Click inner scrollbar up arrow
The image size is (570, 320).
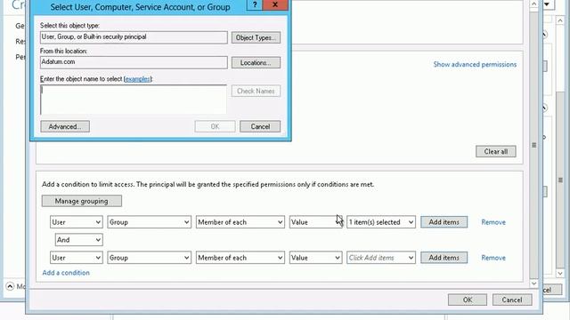click(x=533, y=4)
